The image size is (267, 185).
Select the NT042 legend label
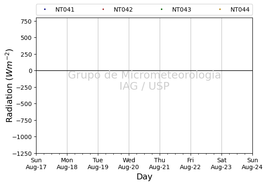[123, 9]
